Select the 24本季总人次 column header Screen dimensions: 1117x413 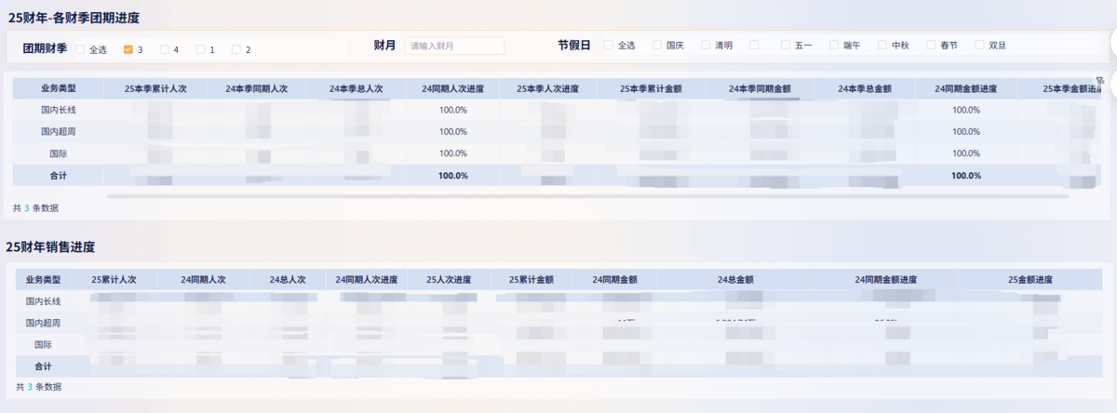[356, 89]
